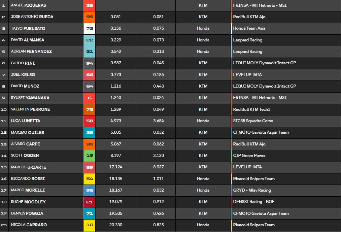The height and width of the screenshot is (232, 341).
Task: Click the number 95 badge for Morelli
Action: 90,190
